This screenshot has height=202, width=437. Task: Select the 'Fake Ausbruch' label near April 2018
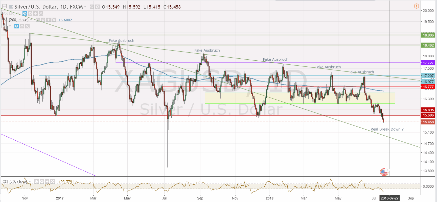coord(328,67)
